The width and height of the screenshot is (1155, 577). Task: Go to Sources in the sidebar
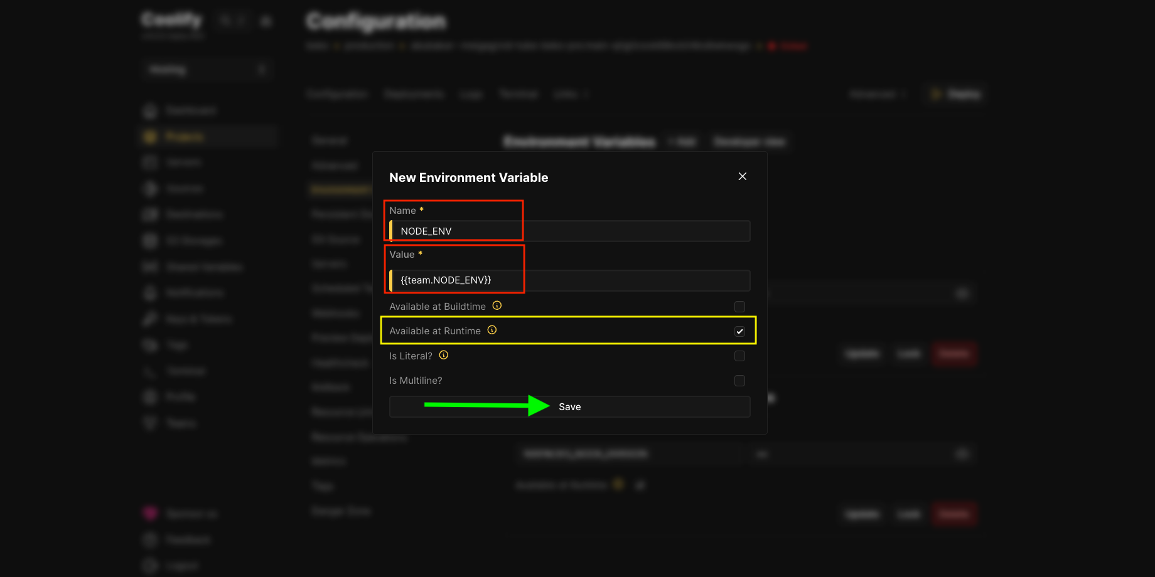tap(185, 188)
